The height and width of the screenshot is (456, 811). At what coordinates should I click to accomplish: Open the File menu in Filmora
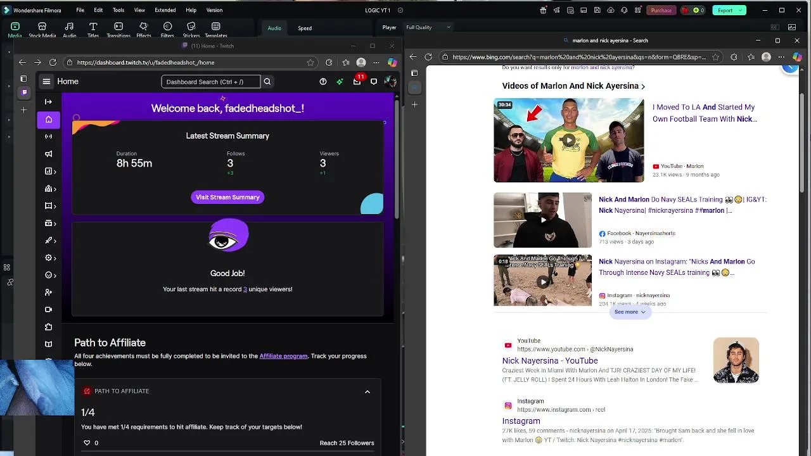pyautogui.click(x=80, y=10)
